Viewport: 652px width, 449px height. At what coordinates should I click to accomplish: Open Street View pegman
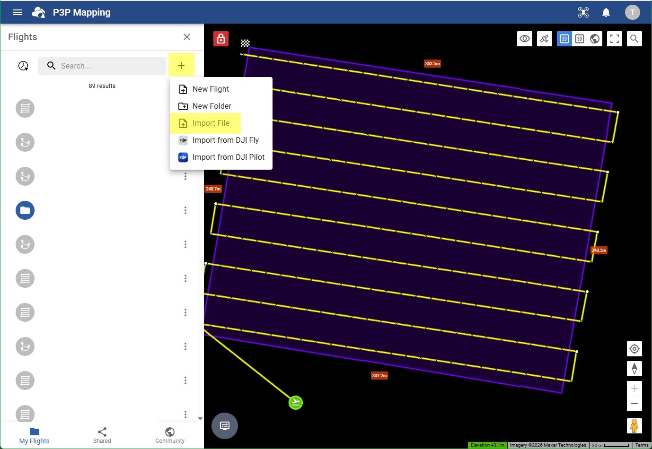pos(634,425)
